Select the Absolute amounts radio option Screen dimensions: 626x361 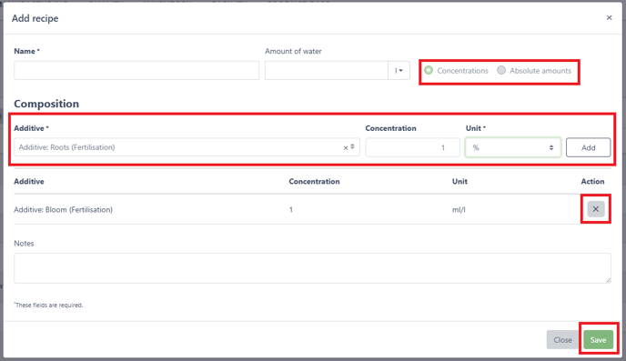coord(501,70)
